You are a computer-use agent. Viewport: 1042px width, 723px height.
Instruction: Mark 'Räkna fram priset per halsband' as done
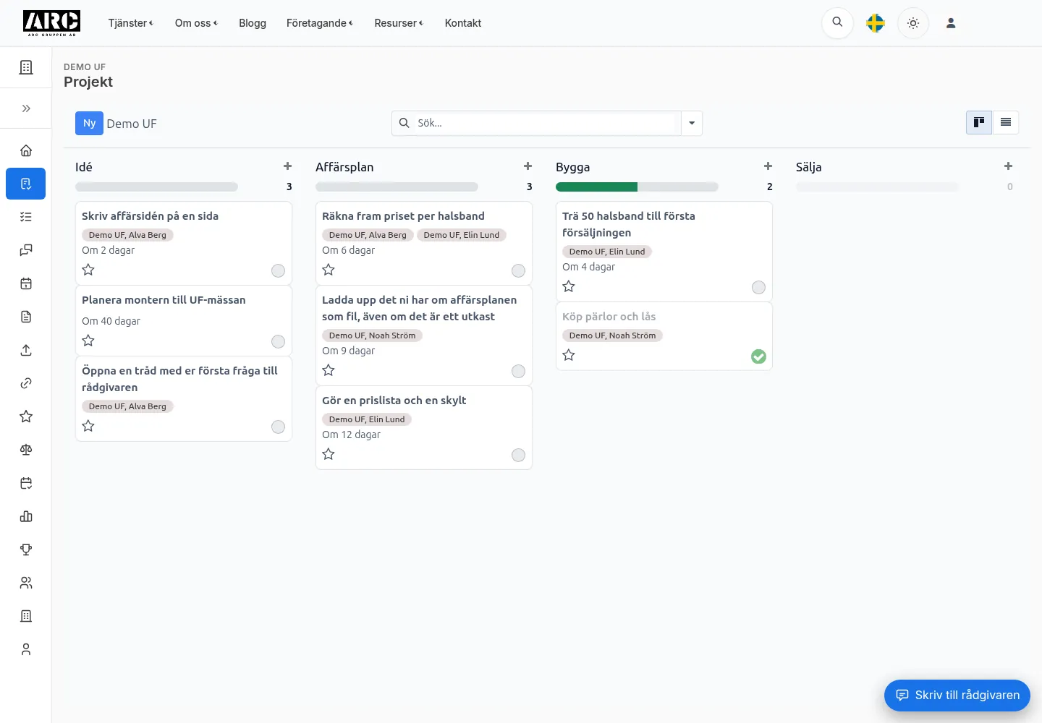coord(518,270)
